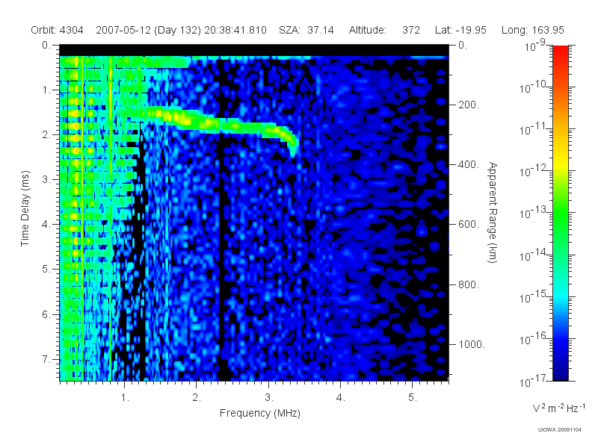Image resolution: width=598 pixels, height=448 pixels.
Task: Click the apparent range tick "200."
Action: pyautogui.click(x=469, y=105)
